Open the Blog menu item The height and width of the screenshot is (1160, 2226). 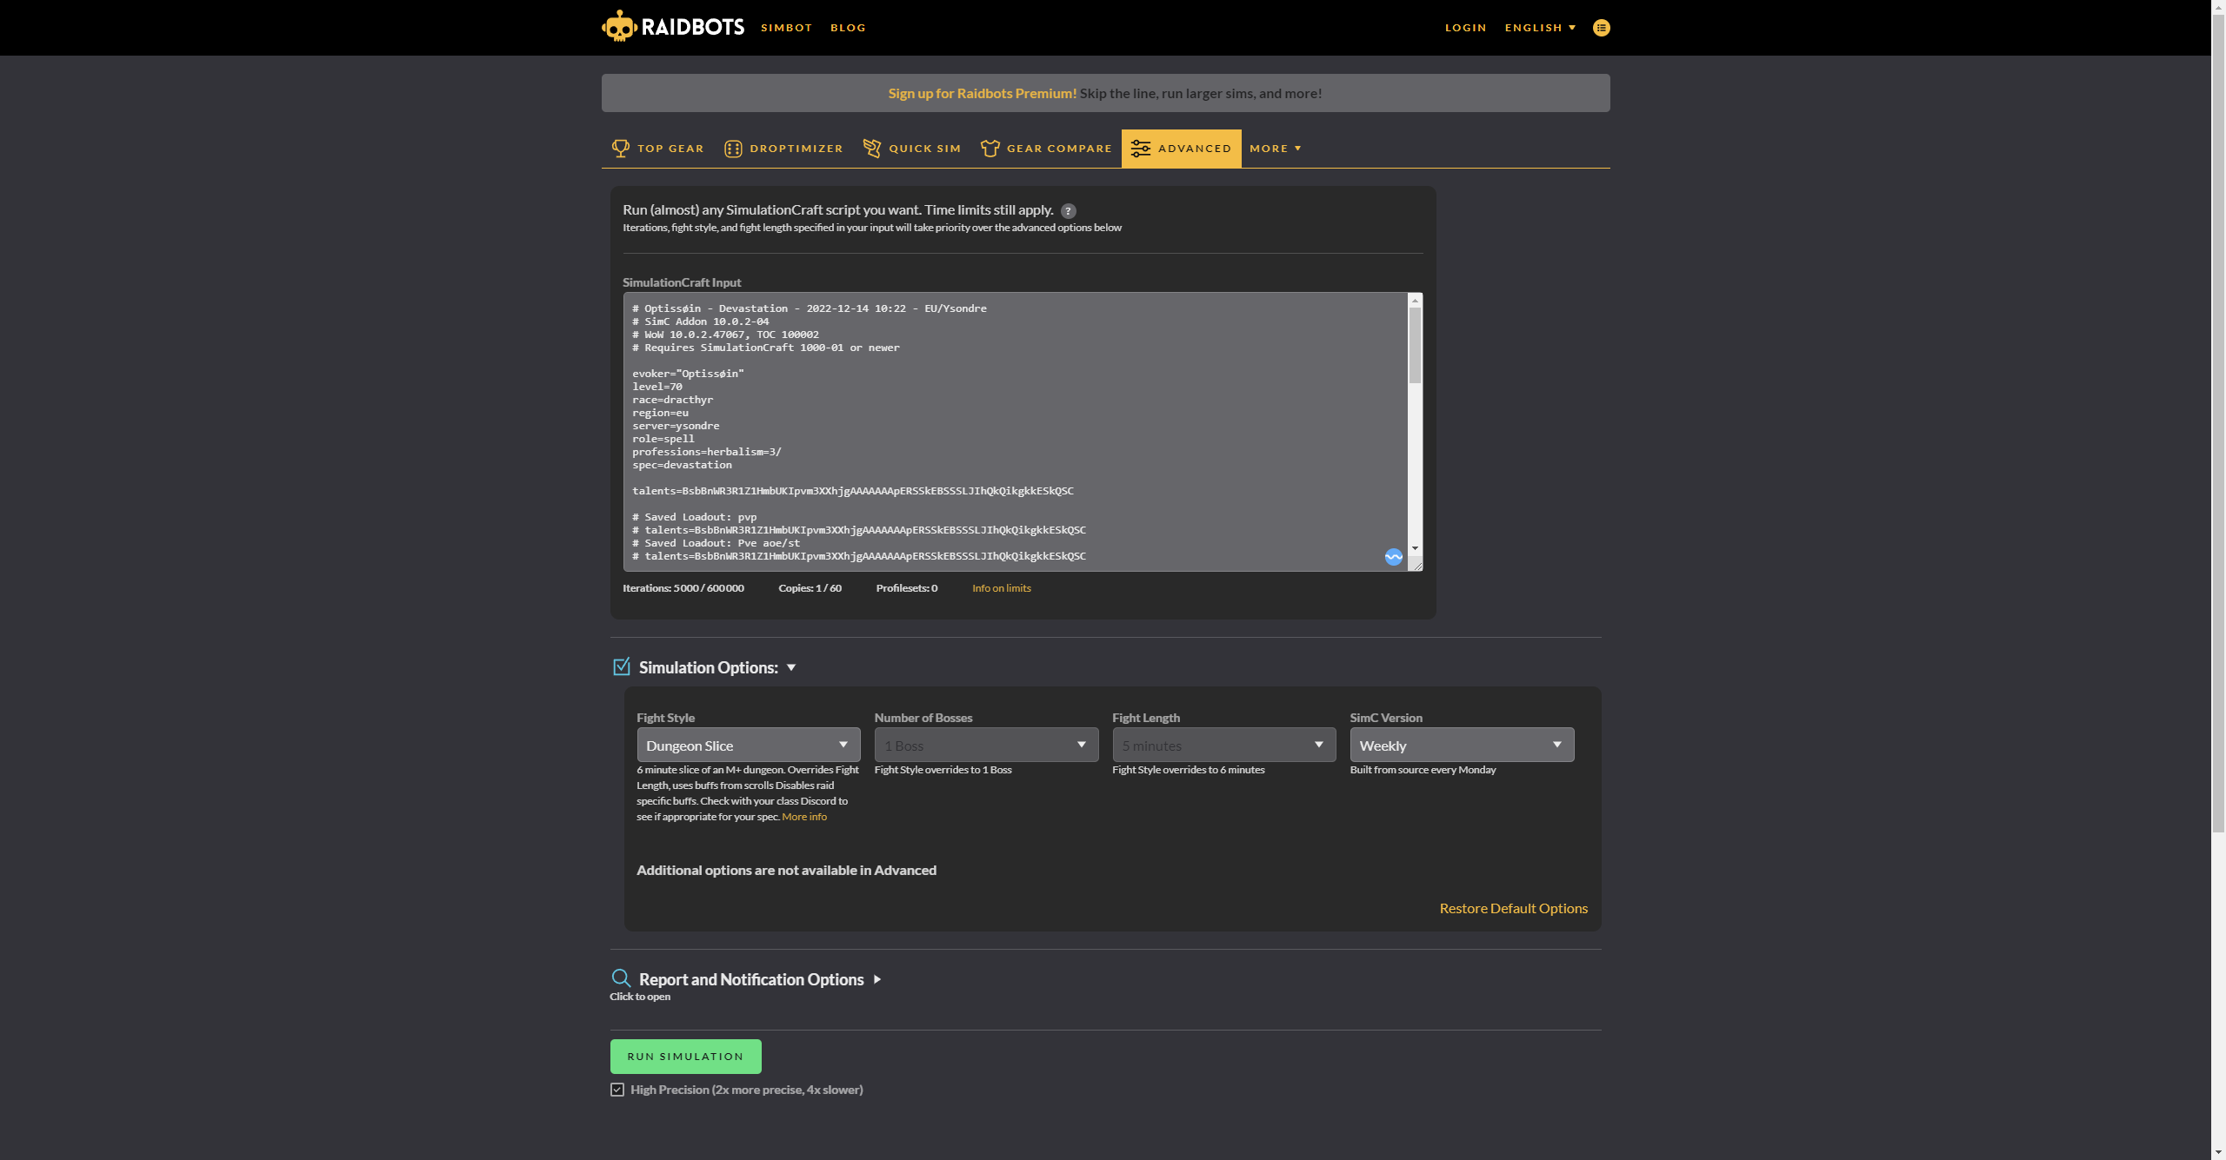click(x=848, y=28)
